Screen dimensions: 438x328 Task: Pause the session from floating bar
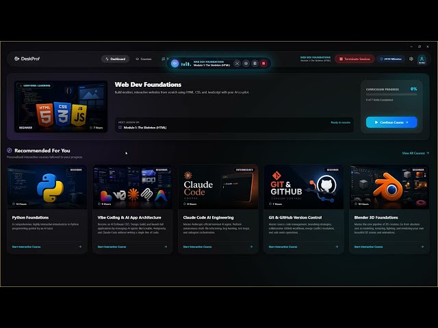(x=255, y=64)
